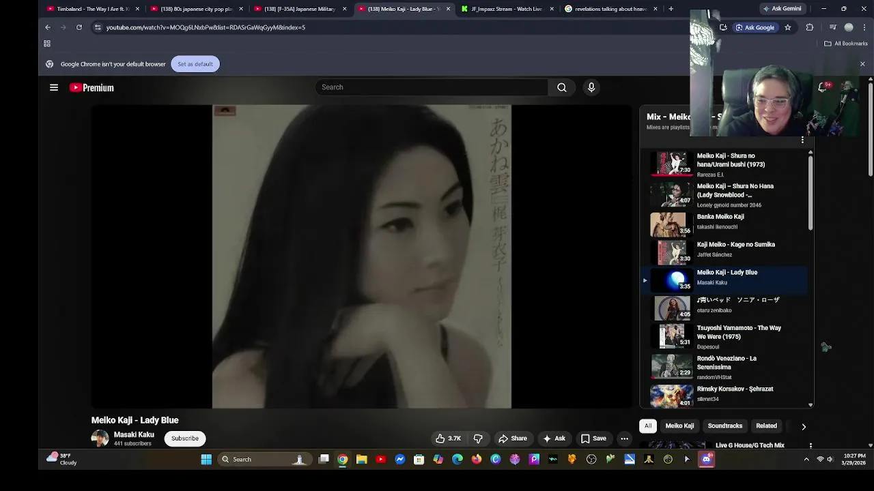Save video to a playlist
This screenshot has width=874, height=491.
pos(593,438)
